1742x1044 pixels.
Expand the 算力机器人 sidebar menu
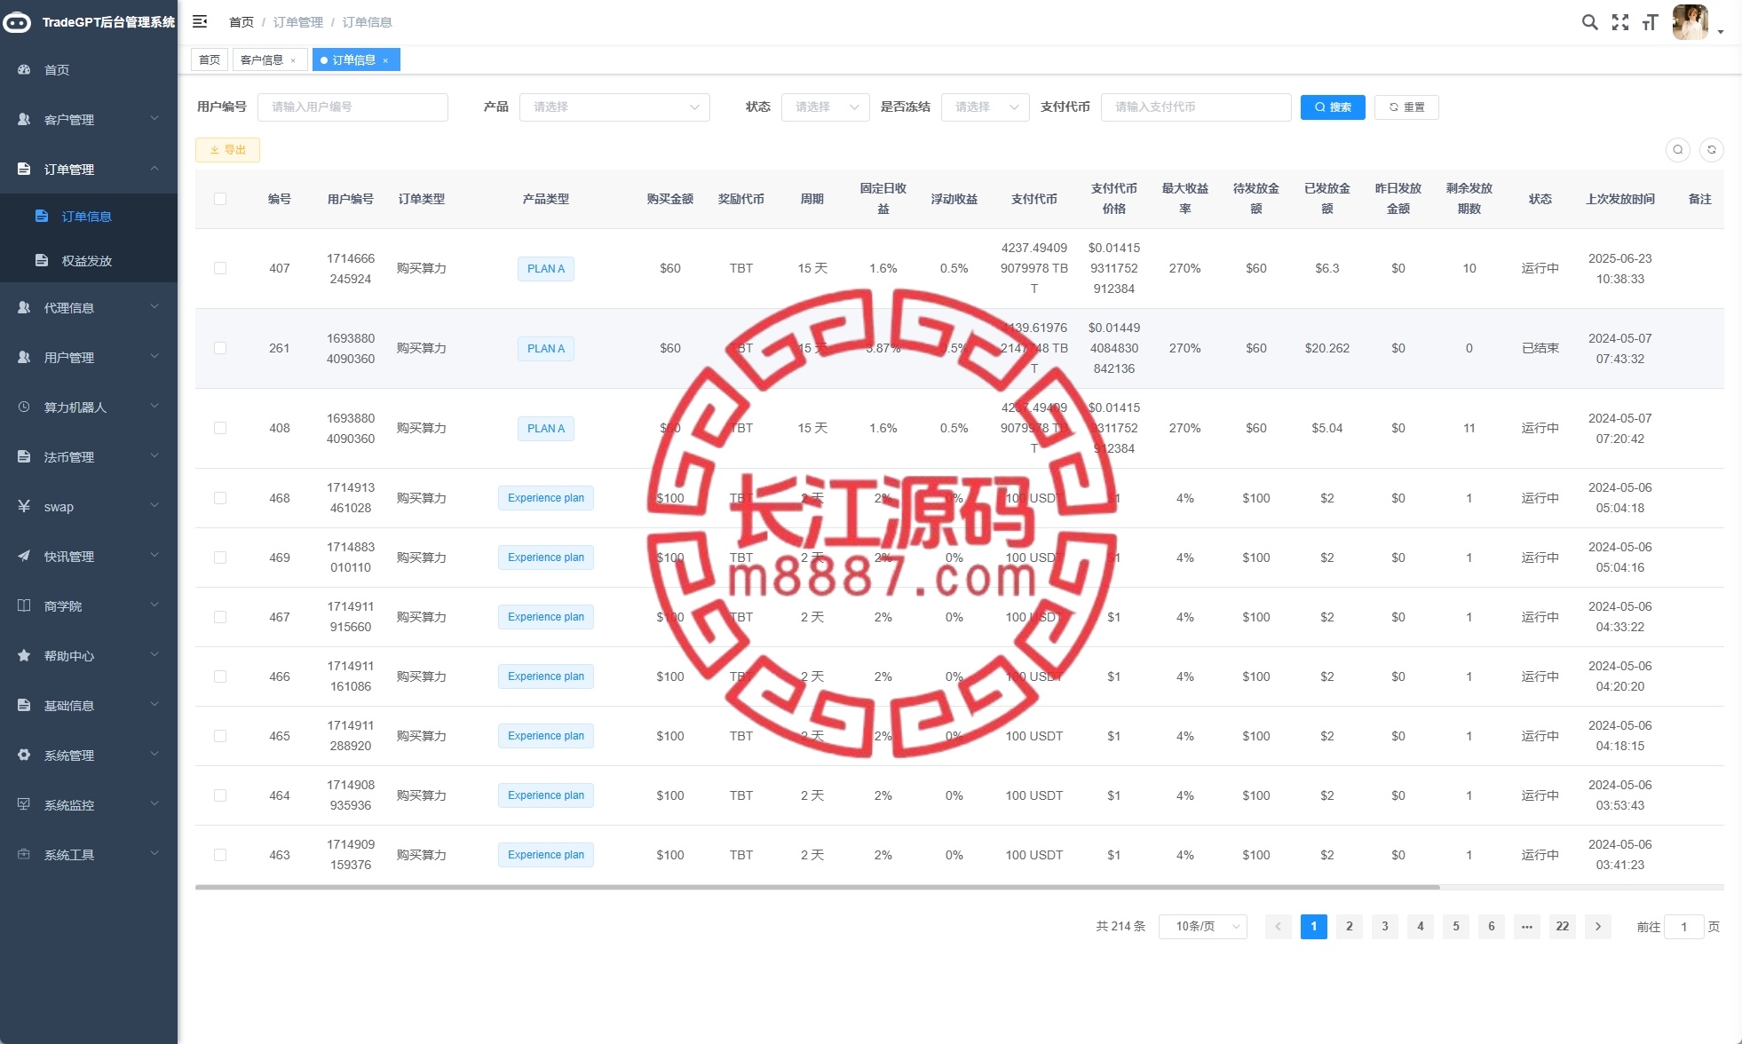pyautogui.click(x=89, y=407)
